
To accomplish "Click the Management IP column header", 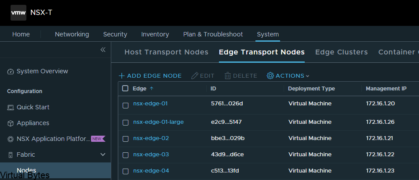I will (386, 89).
